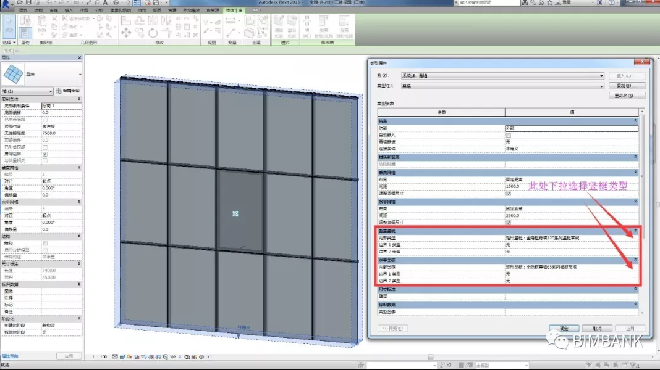
Task: Open the 插入 ribbon tab
Action: [x=68, y=10]
